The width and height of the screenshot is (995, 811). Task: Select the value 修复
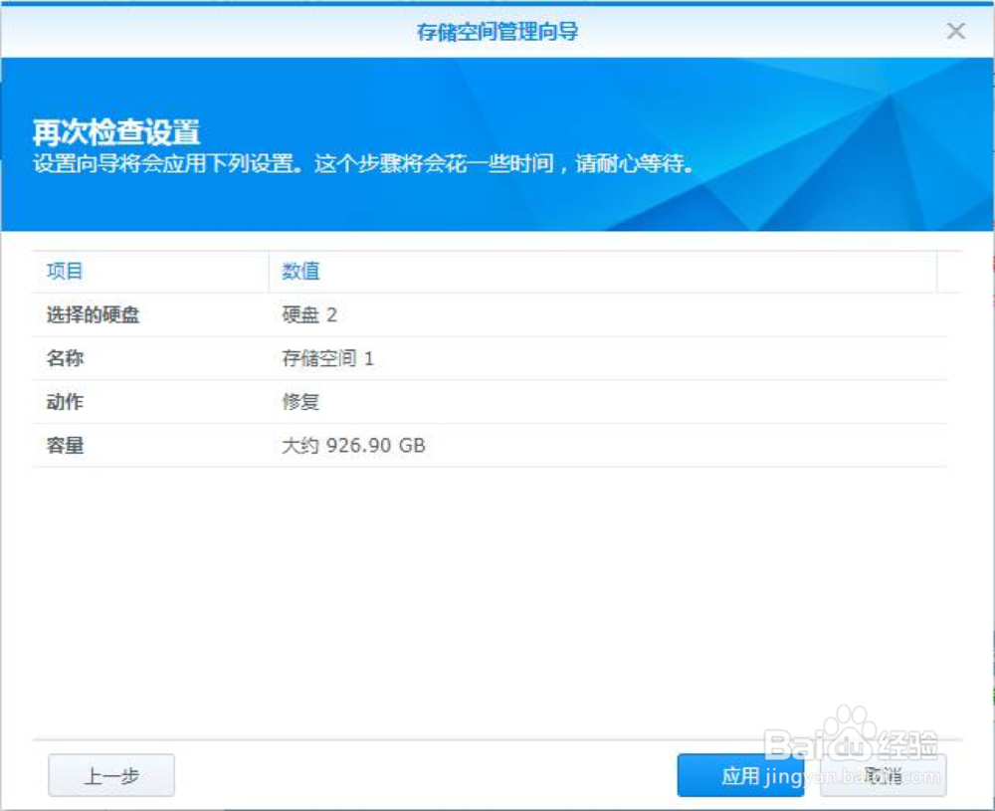[x=300, y=402]
